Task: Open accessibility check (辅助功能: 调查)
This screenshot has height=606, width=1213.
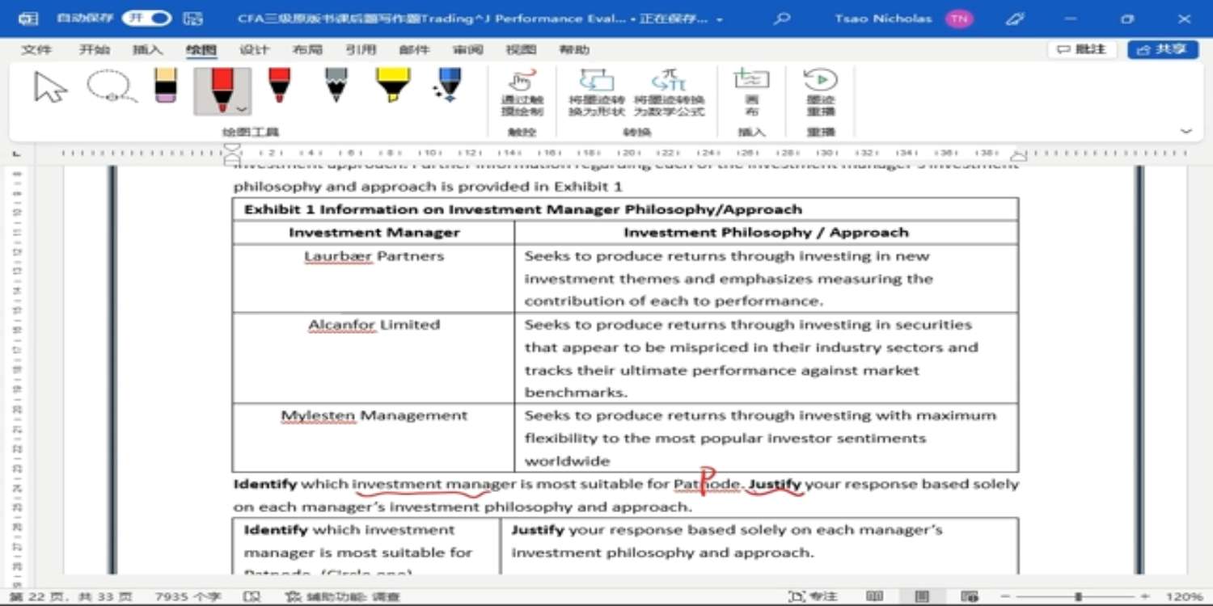Action: [343, 596]
